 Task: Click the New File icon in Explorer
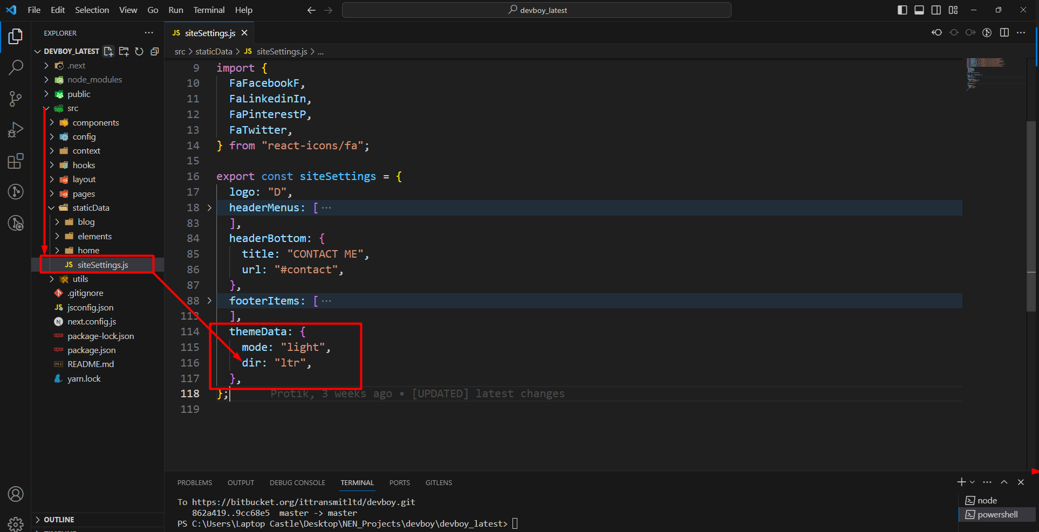click(x=108, y=51)
